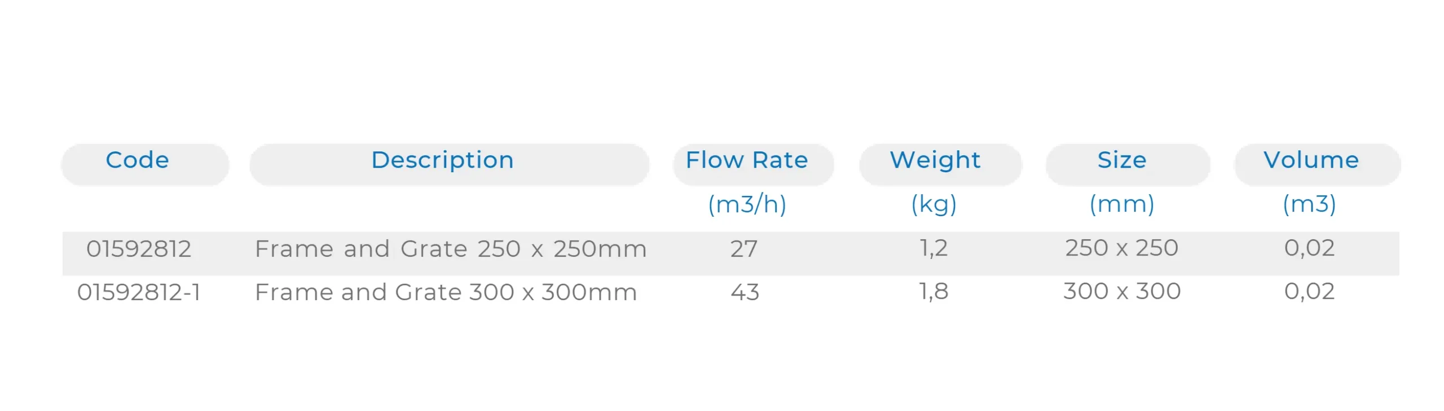
Task: Click the (kg) unit label
Action: (934, 204)
